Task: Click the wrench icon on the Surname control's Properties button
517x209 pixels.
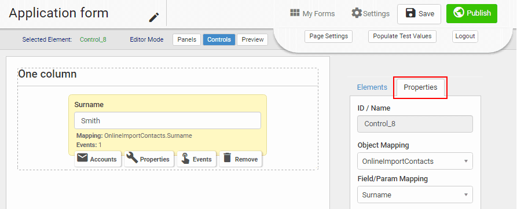Action: (x=132, y=158)
